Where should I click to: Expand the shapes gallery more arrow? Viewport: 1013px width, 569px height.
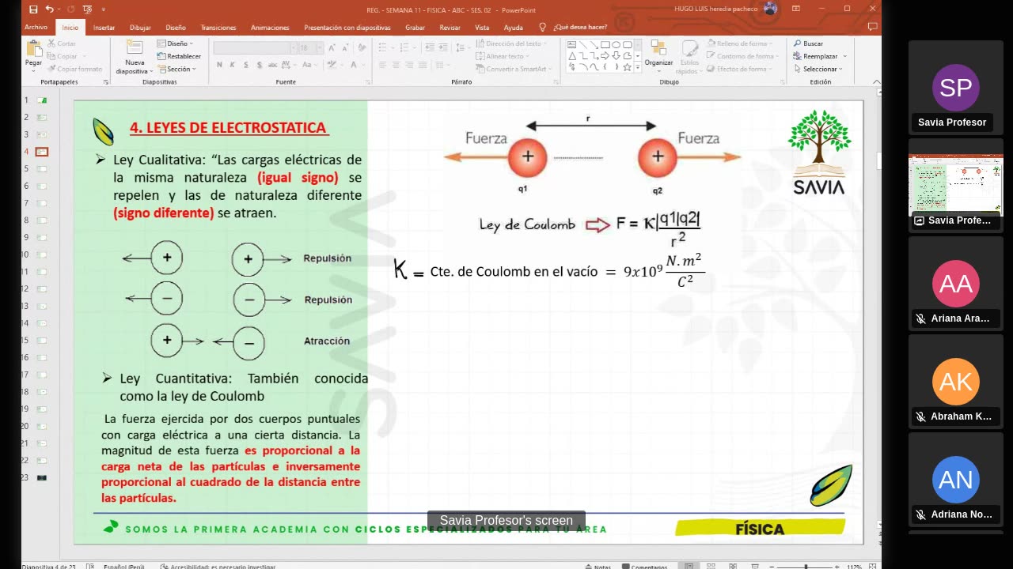[639, 68]
